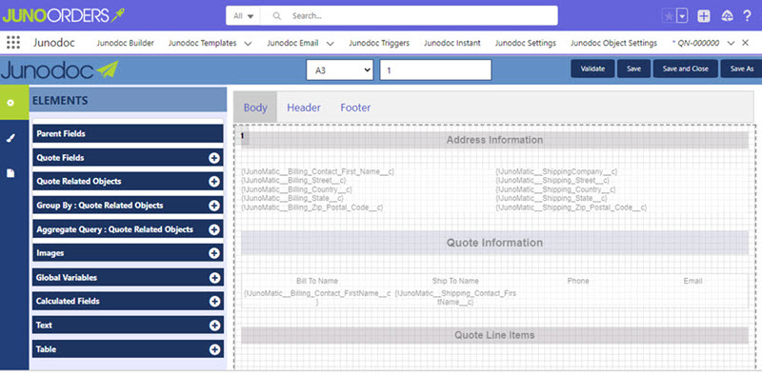Select the Shipping_Street__c merge field

pyautogui.click(x=552, y=181)
